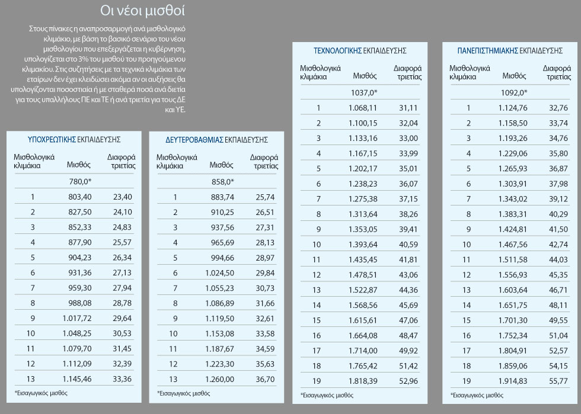The width and height of the screenshot is (581, 414).
Task: Click the 1092,0* entry salary value
Action: (x=514, y=92)
